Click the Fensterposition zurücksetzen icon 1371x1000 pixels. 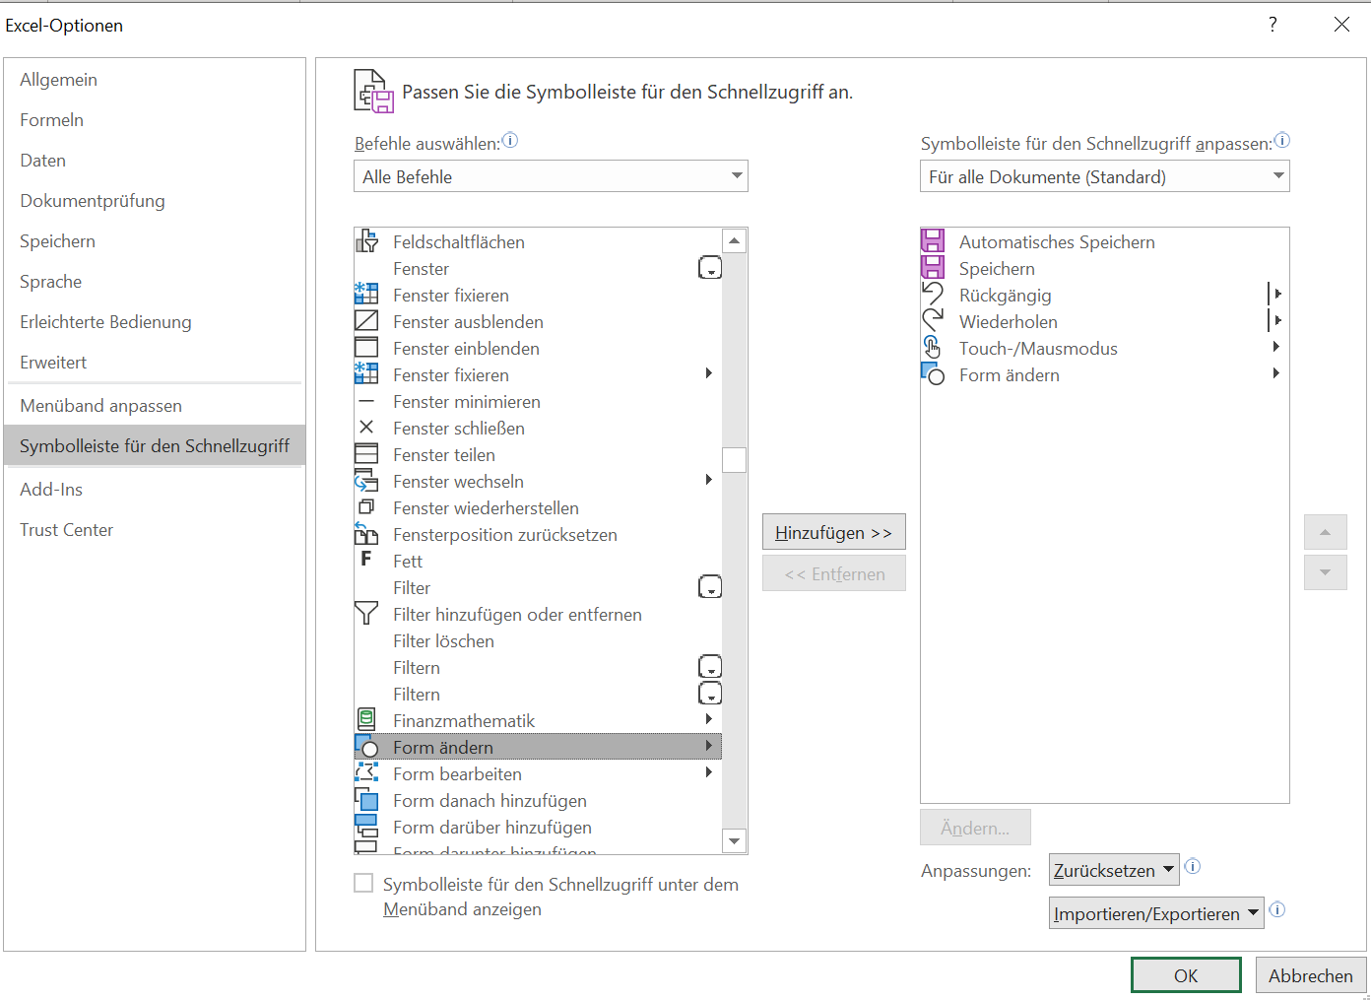click(x=366, y=534)
